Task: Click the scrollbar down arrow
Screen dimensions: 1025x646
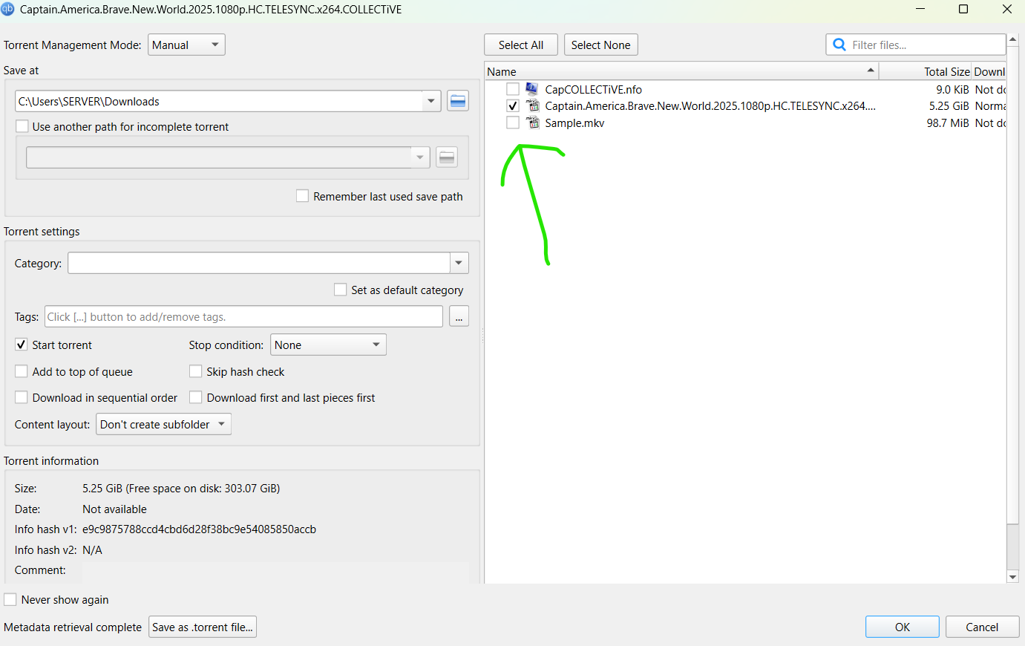Action: 1012,577
